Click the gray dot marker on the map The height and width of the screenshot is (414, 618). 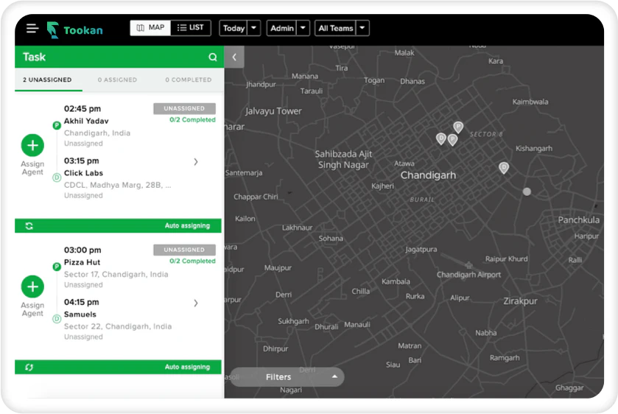[x=527, y=192]
